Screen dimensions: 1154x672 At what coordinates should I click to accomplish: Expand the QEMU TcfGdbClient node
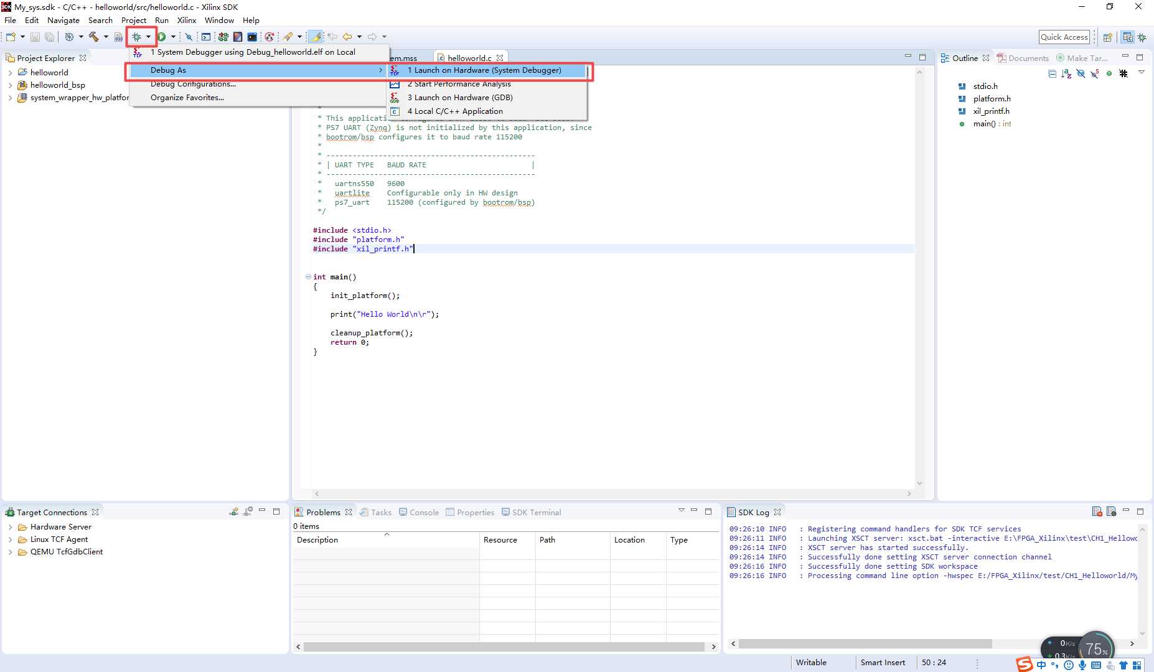point(10,552)
